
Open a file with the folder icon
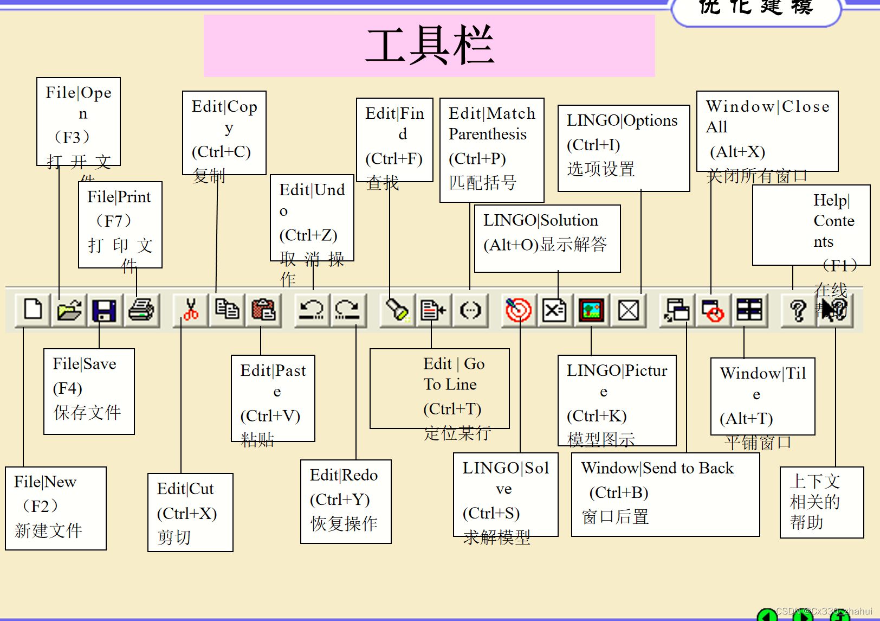pyautogui.click(x=69, y=310)
